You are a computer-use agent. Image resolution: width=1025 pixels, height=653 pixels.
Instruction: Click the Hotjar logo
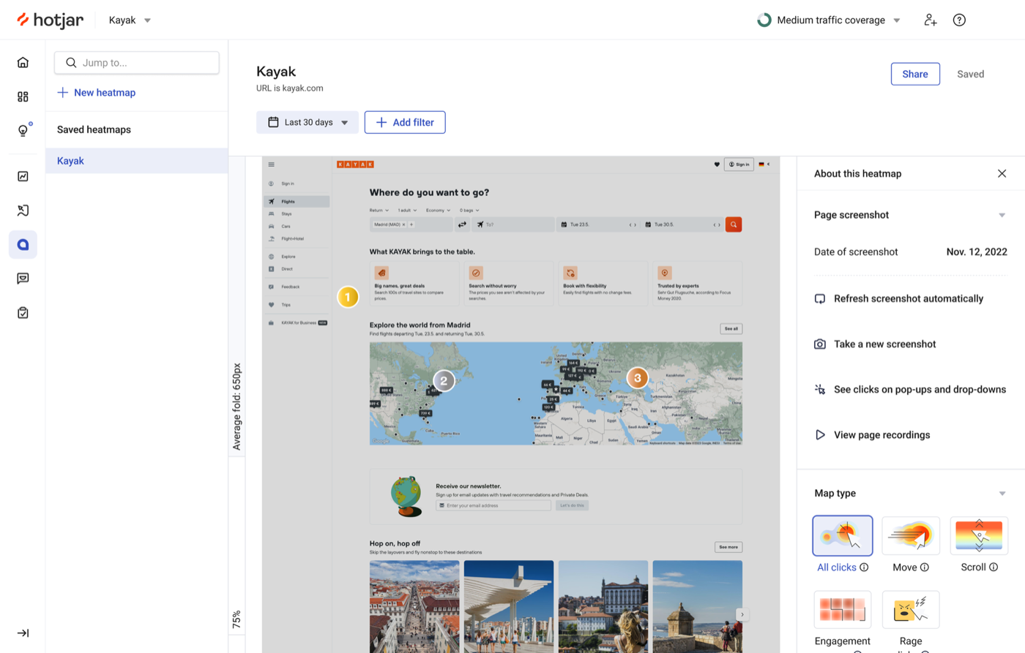click(x=50, y=20)
